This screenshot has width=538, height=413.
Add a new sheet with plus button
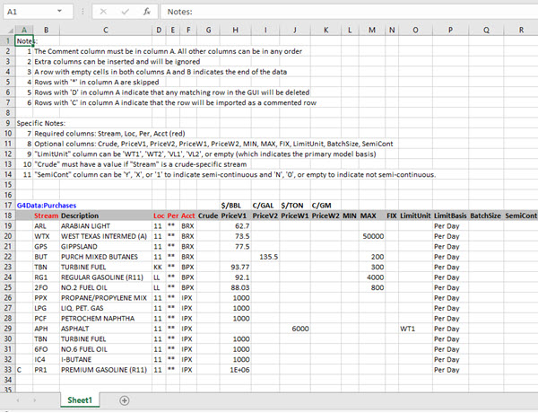(x=124, y=400)
